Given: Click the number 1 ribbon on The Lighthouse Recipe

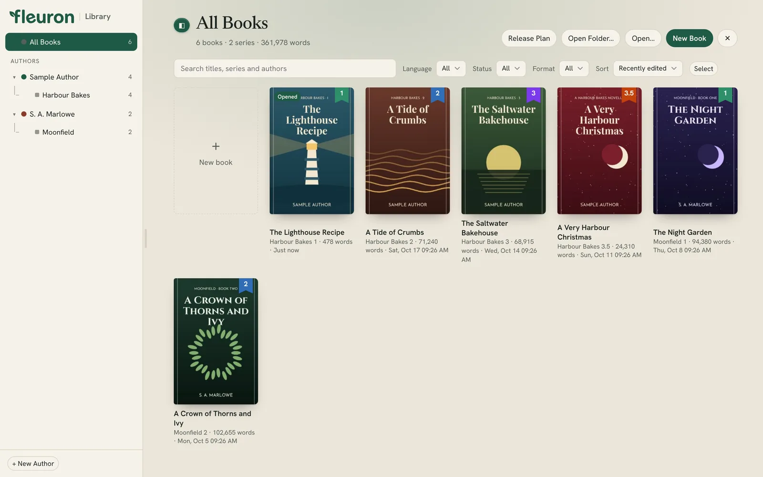Looking at the screenshot, I should pos(341,94).
